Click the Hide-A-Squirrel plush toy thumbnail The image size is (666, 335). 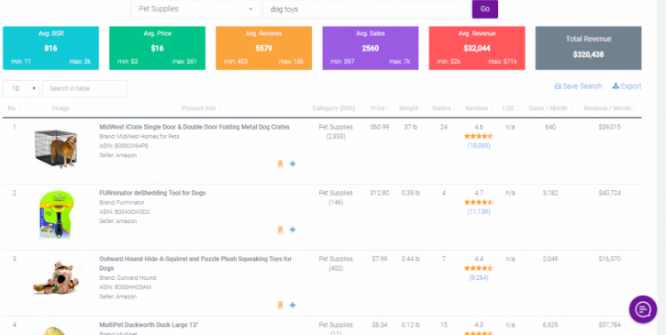[57, 277]
